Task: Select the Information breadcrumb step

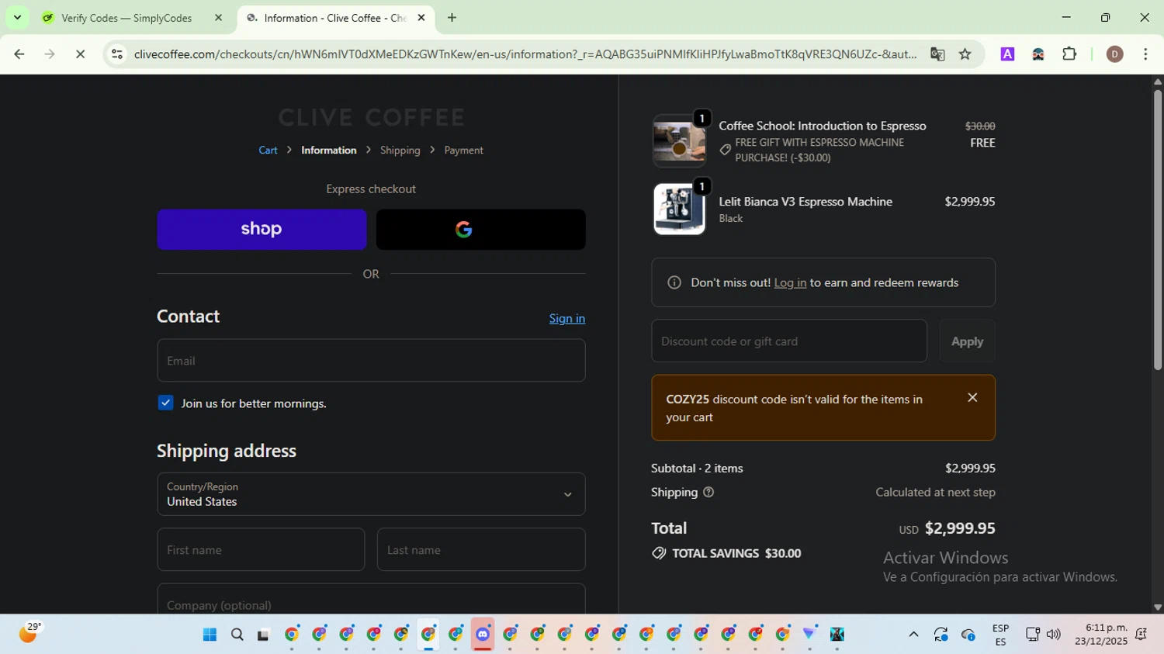Action: pos(329,150)
